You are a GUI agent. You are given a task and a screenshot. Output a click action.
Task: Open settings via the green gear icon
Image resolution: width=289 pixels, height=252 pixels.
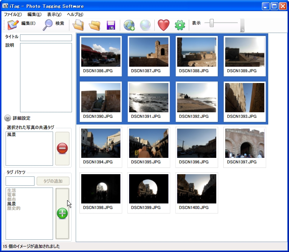click(180, 25)
